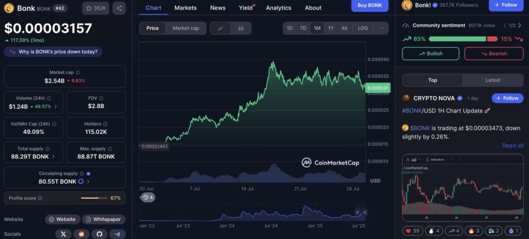Image resolution: width=529 pixels, height=239 pixels.
Task: Open Why is BONK's price down today
Action: pos(53,52)
